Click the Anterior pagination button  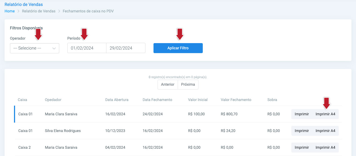168,84
